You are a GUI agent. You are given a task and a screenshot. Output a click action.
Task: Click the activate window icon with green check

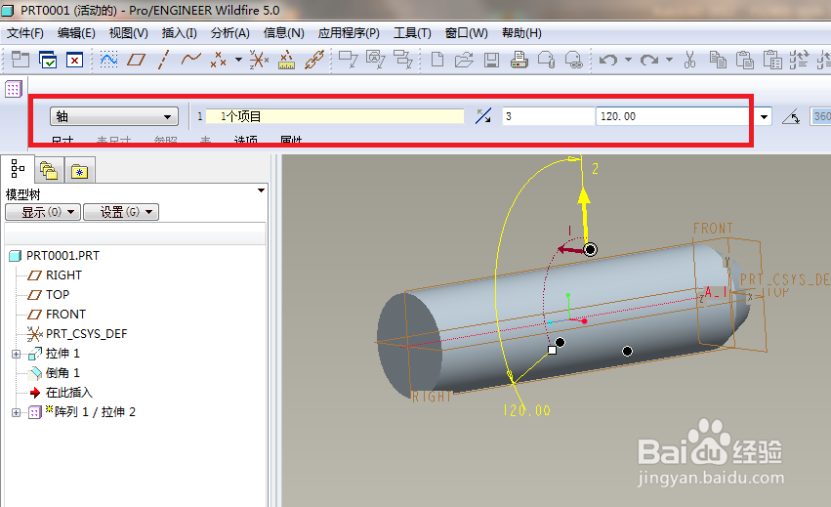(x=48, y=60)
